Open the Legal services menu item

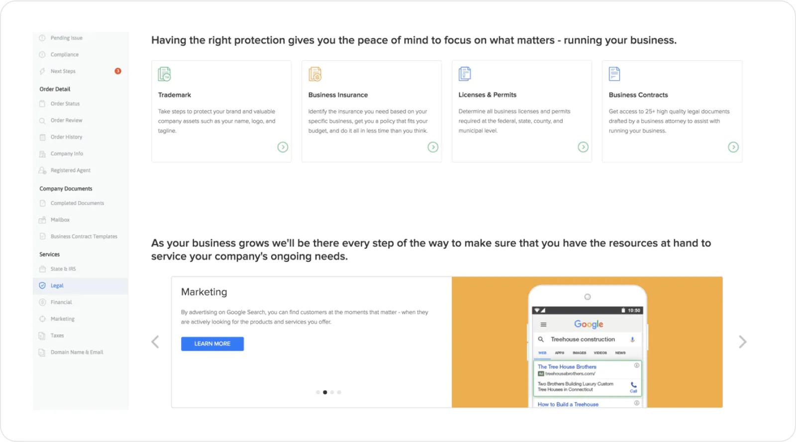coord(57,286)
